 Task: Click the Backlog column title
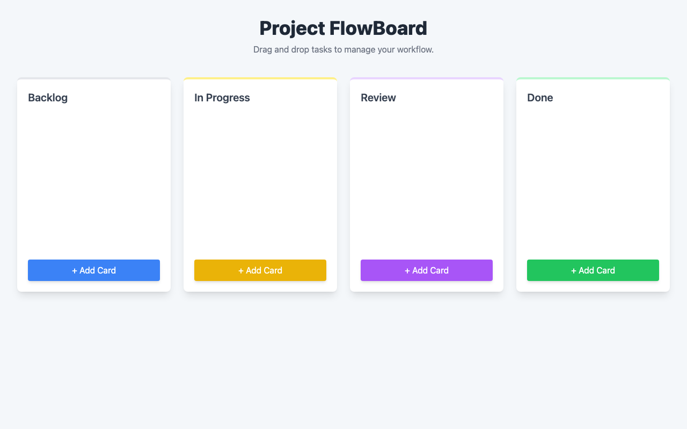click(x=48, y=98)
